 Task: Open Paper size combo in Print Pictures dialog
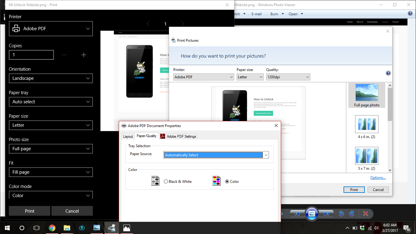click(x=250, y=77)
